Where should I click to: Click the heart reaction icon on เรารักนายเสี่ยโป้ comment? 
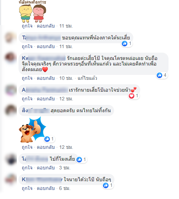(132, 96)
